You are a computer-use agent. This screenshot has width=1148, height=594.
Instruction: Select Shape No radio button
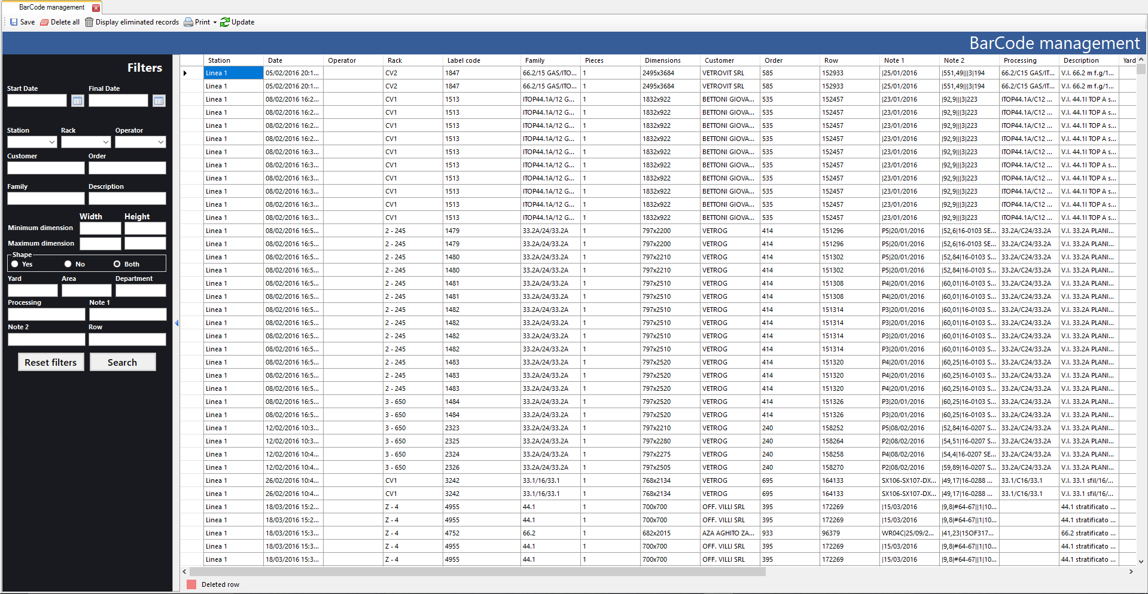coord(68,264)
